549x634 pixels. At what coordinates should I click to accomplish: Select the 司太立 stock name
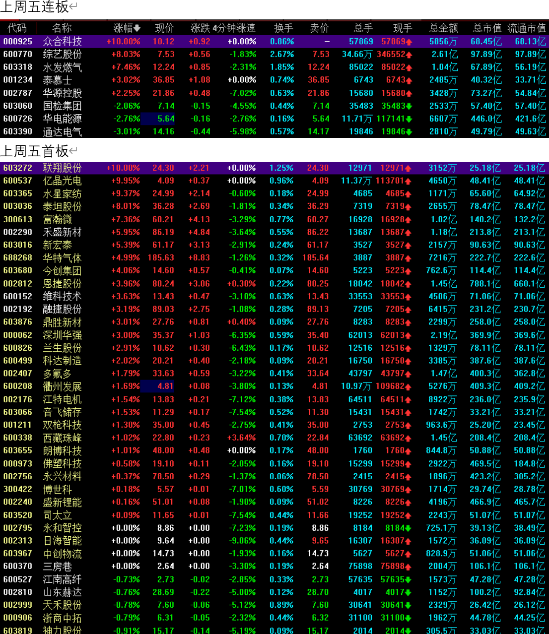tap(58, 515)
